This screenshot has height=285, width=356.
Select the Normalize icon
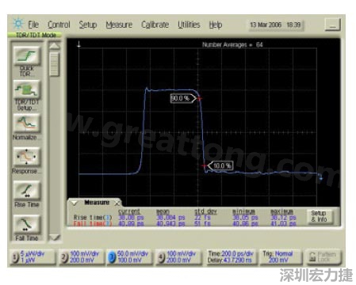pos(27,123)
